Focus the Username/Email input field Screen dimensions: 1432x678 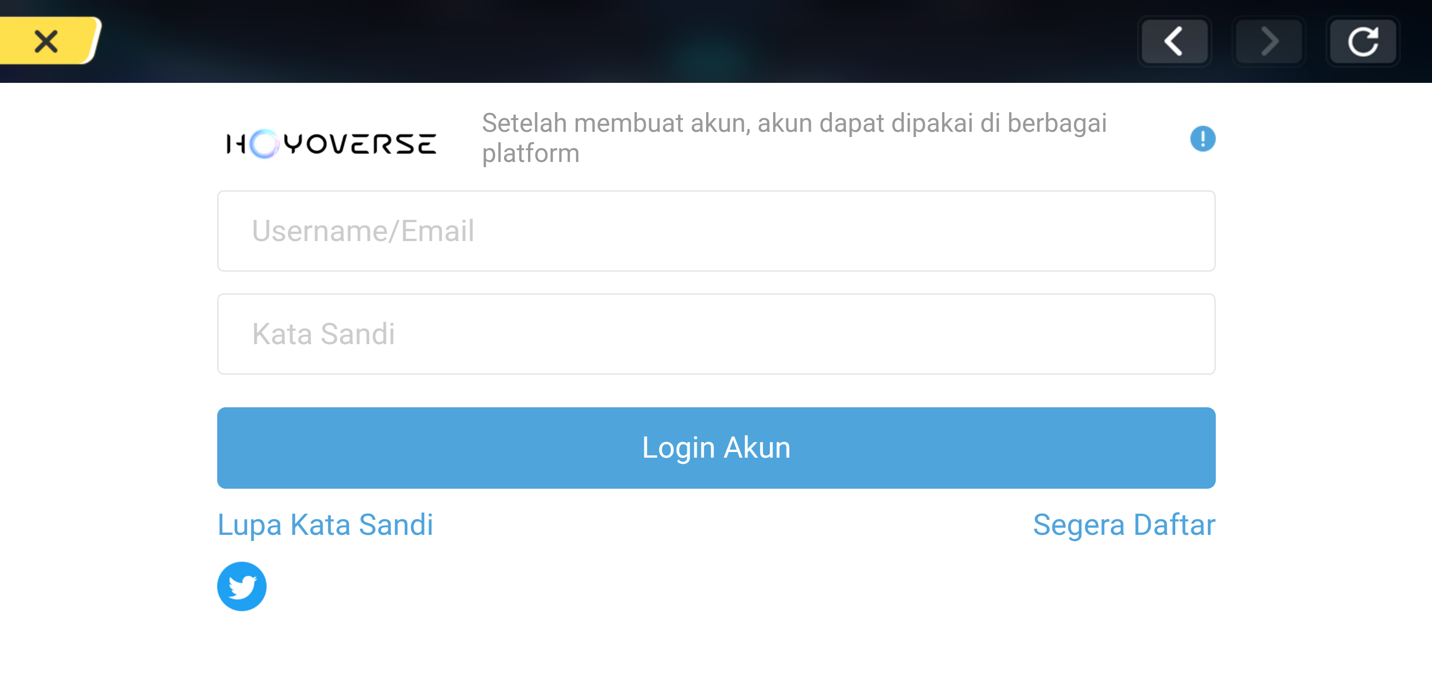click(x=716, y=231)
